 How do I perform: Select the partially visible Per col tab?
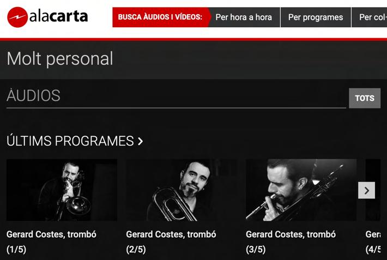tap(369, 17)
